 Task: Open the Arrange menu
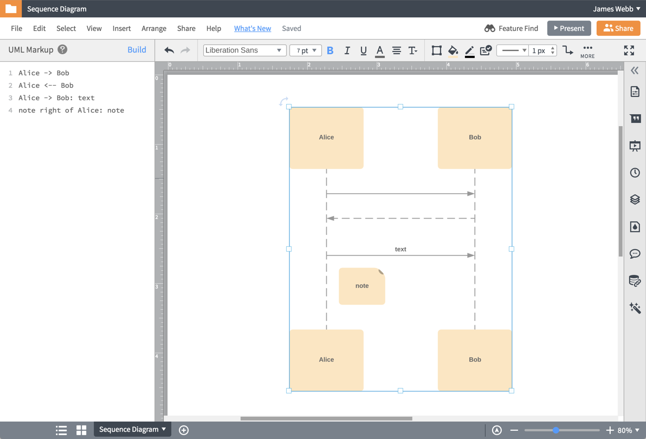point(154,28)
